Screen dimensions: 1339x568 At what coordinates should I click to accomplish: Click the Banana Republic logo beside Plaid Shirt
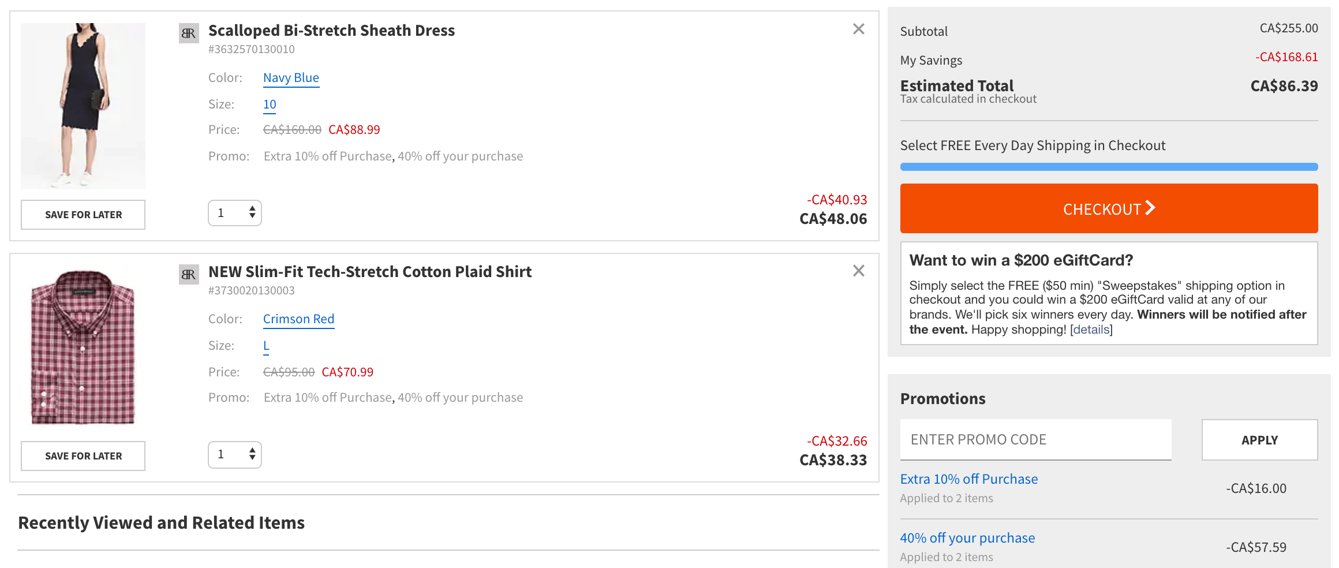[189, 275]
